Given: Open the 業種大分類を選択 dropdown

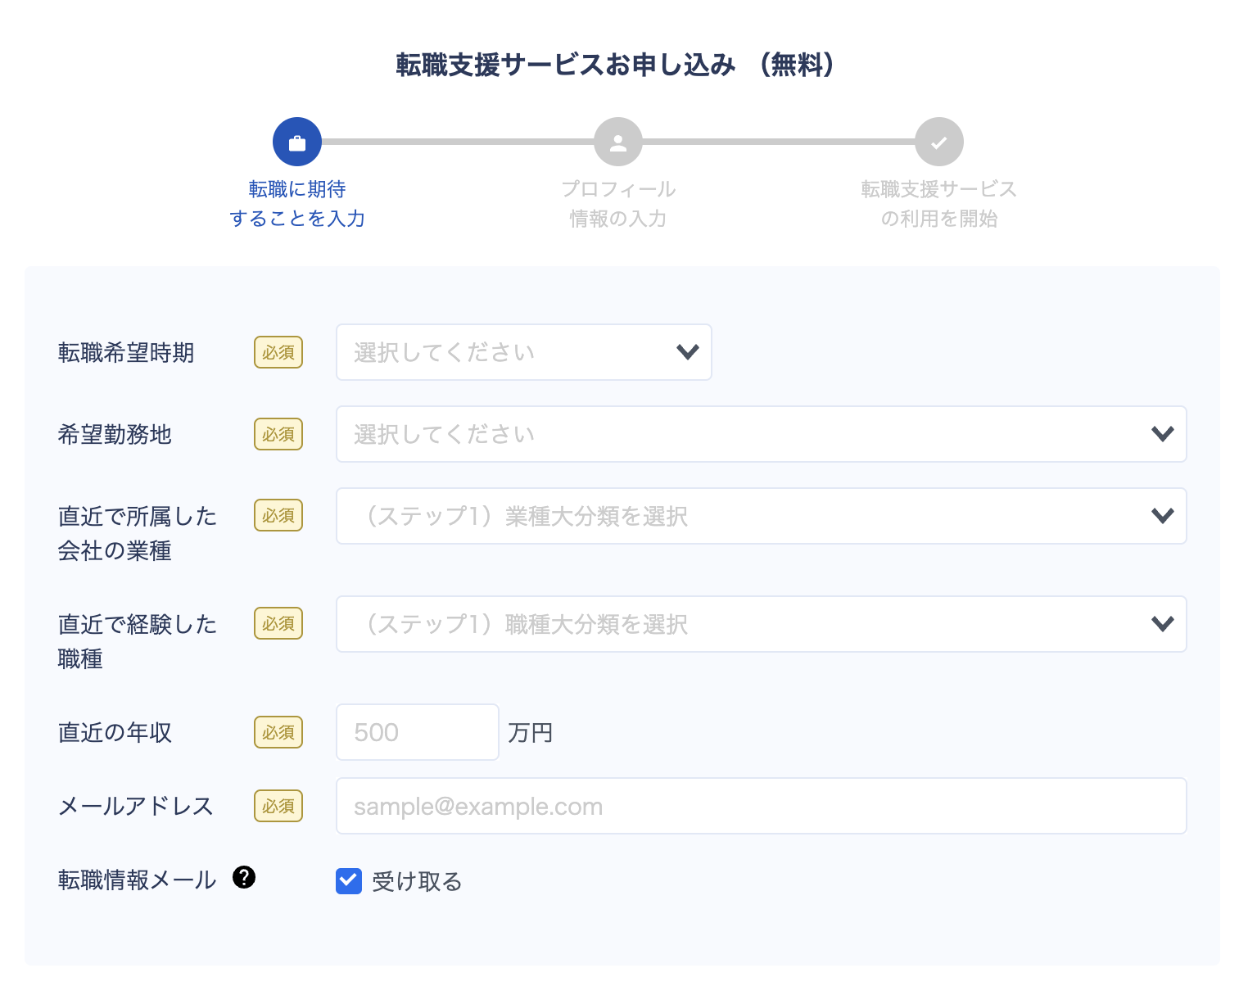Looking at the screenshot, I should click(x=761, y=516).
